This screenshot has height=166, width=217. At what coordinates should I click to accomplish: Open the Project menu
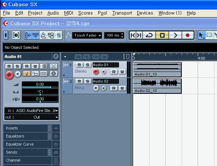35,13
